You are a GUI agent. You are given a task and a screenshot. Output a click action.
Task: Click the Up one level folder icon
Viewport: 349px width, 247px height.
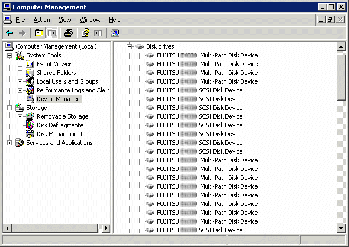tap(39, 33)
